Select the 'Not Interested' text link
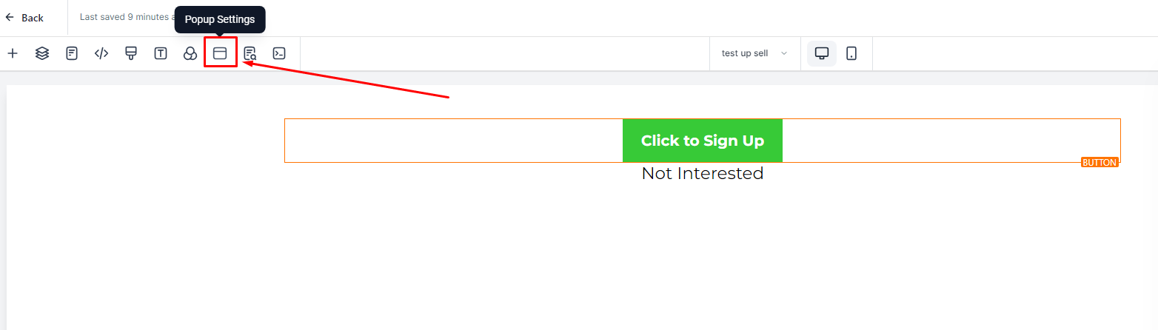The height and width of the screenshot is (330, 1158). click(703, 173)
